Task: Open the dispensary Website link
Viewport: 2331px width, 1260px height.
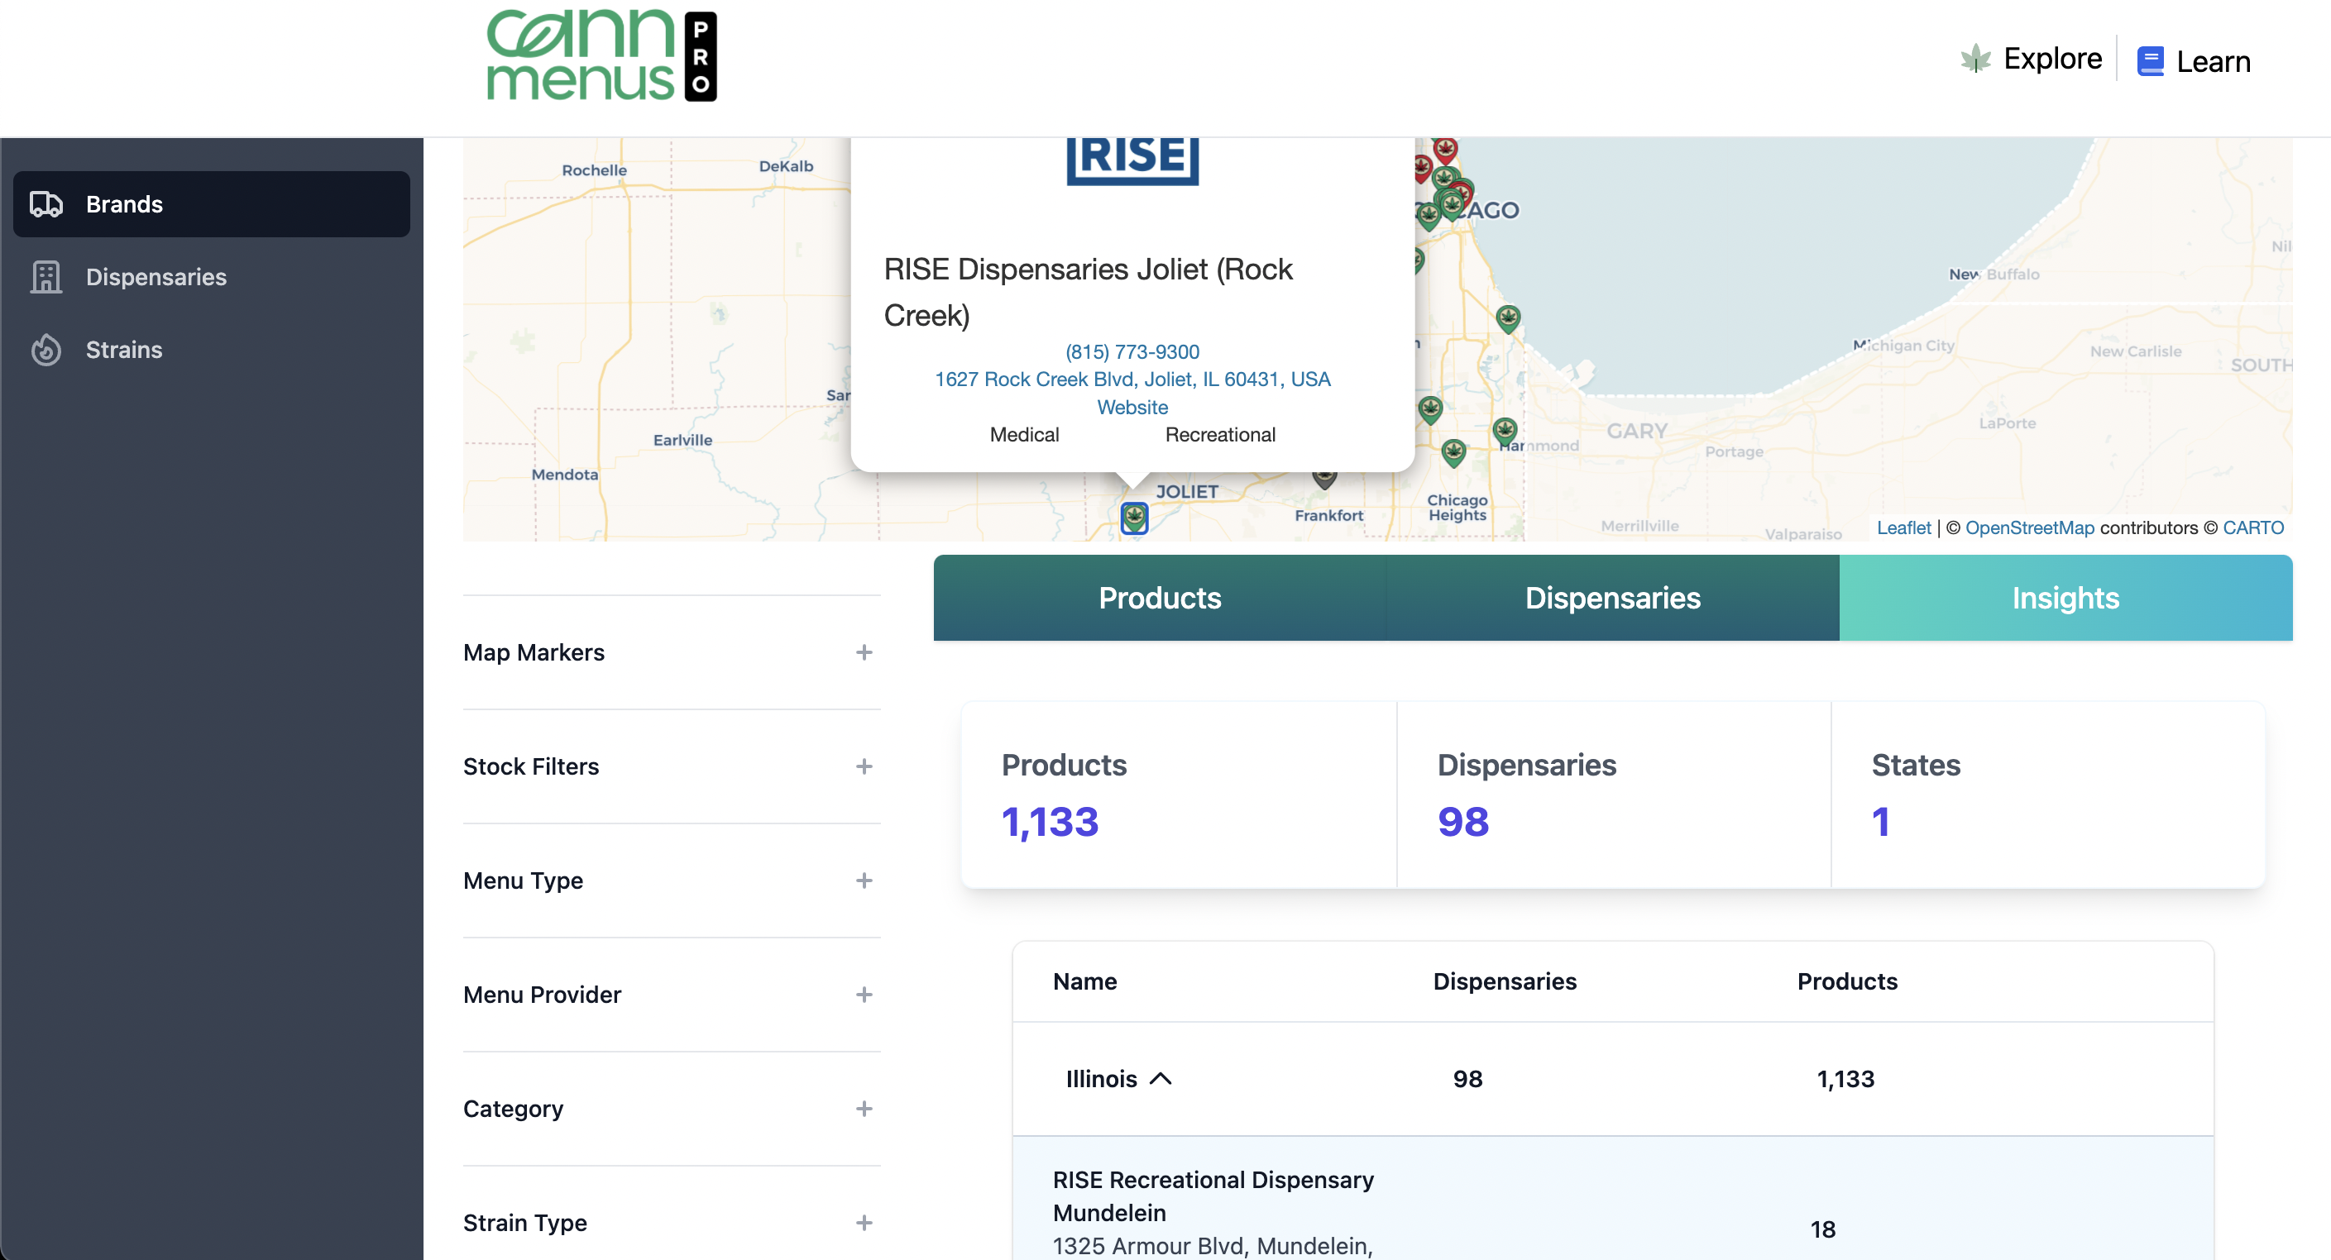Action: tap(1132, 407)
